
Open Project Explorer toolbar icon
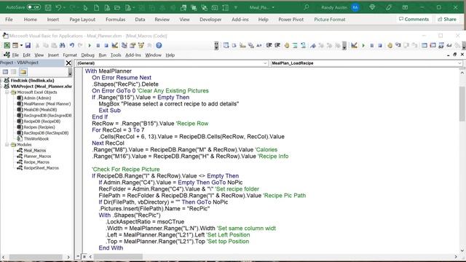point(125,45)
